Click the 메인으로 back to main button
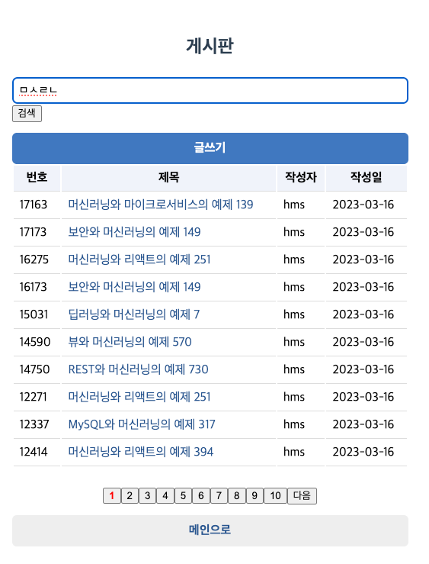This screenshot has height=564, width=429. pyautogui.click(x=210, y=530)
